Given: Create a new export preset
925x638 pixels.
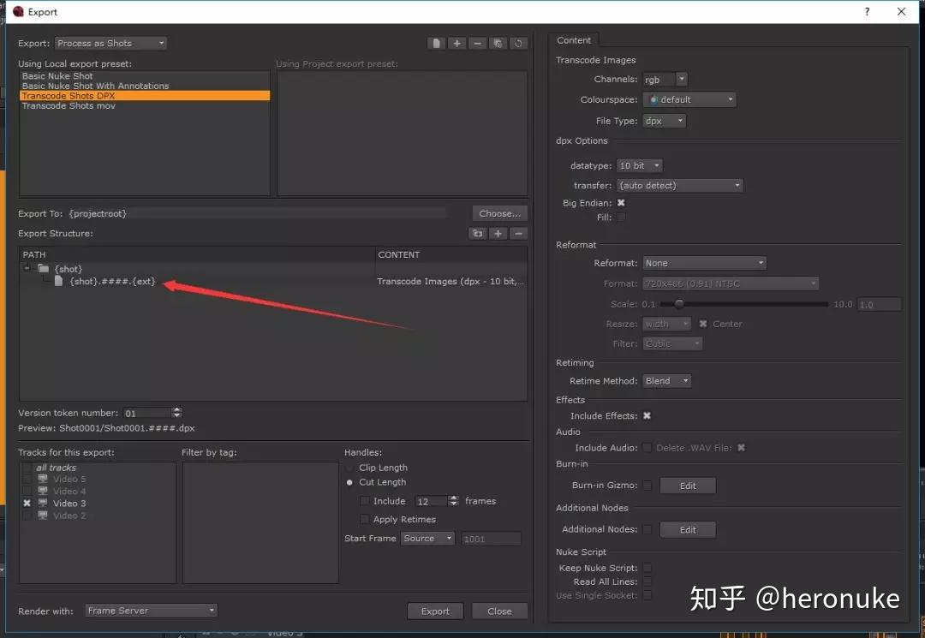Looking at the screenshot, I should pyautogui.click(x=436, y=43).
